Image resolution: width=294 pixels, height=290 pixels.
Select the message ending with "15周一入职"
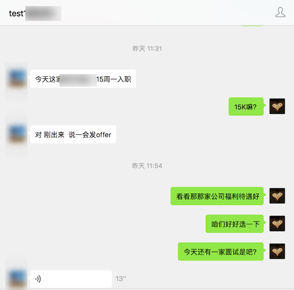[x=83, y=79]
